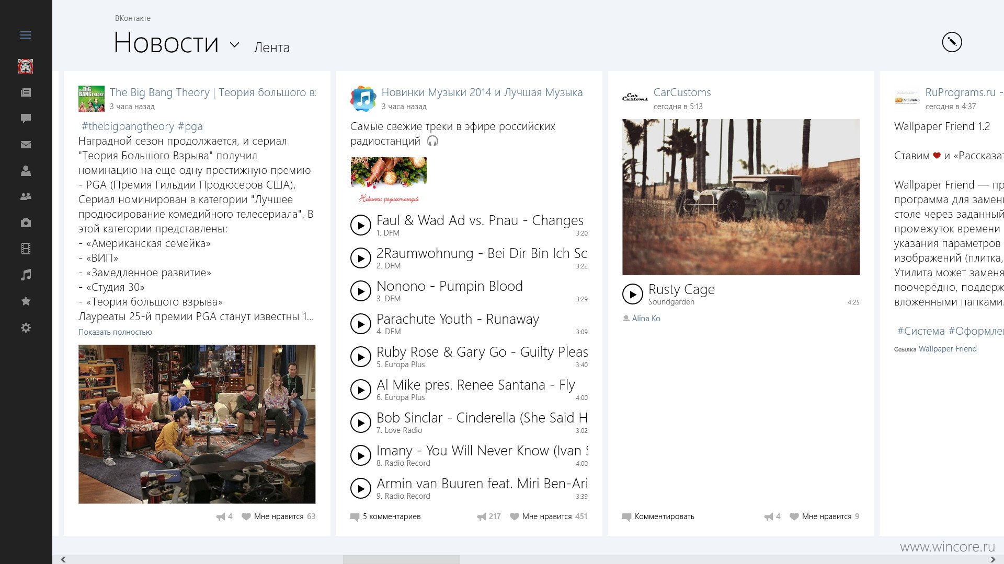Play Parachute Youth - Runaway
This screenshot has width=1004, height=564.
(x=360, y=324)
